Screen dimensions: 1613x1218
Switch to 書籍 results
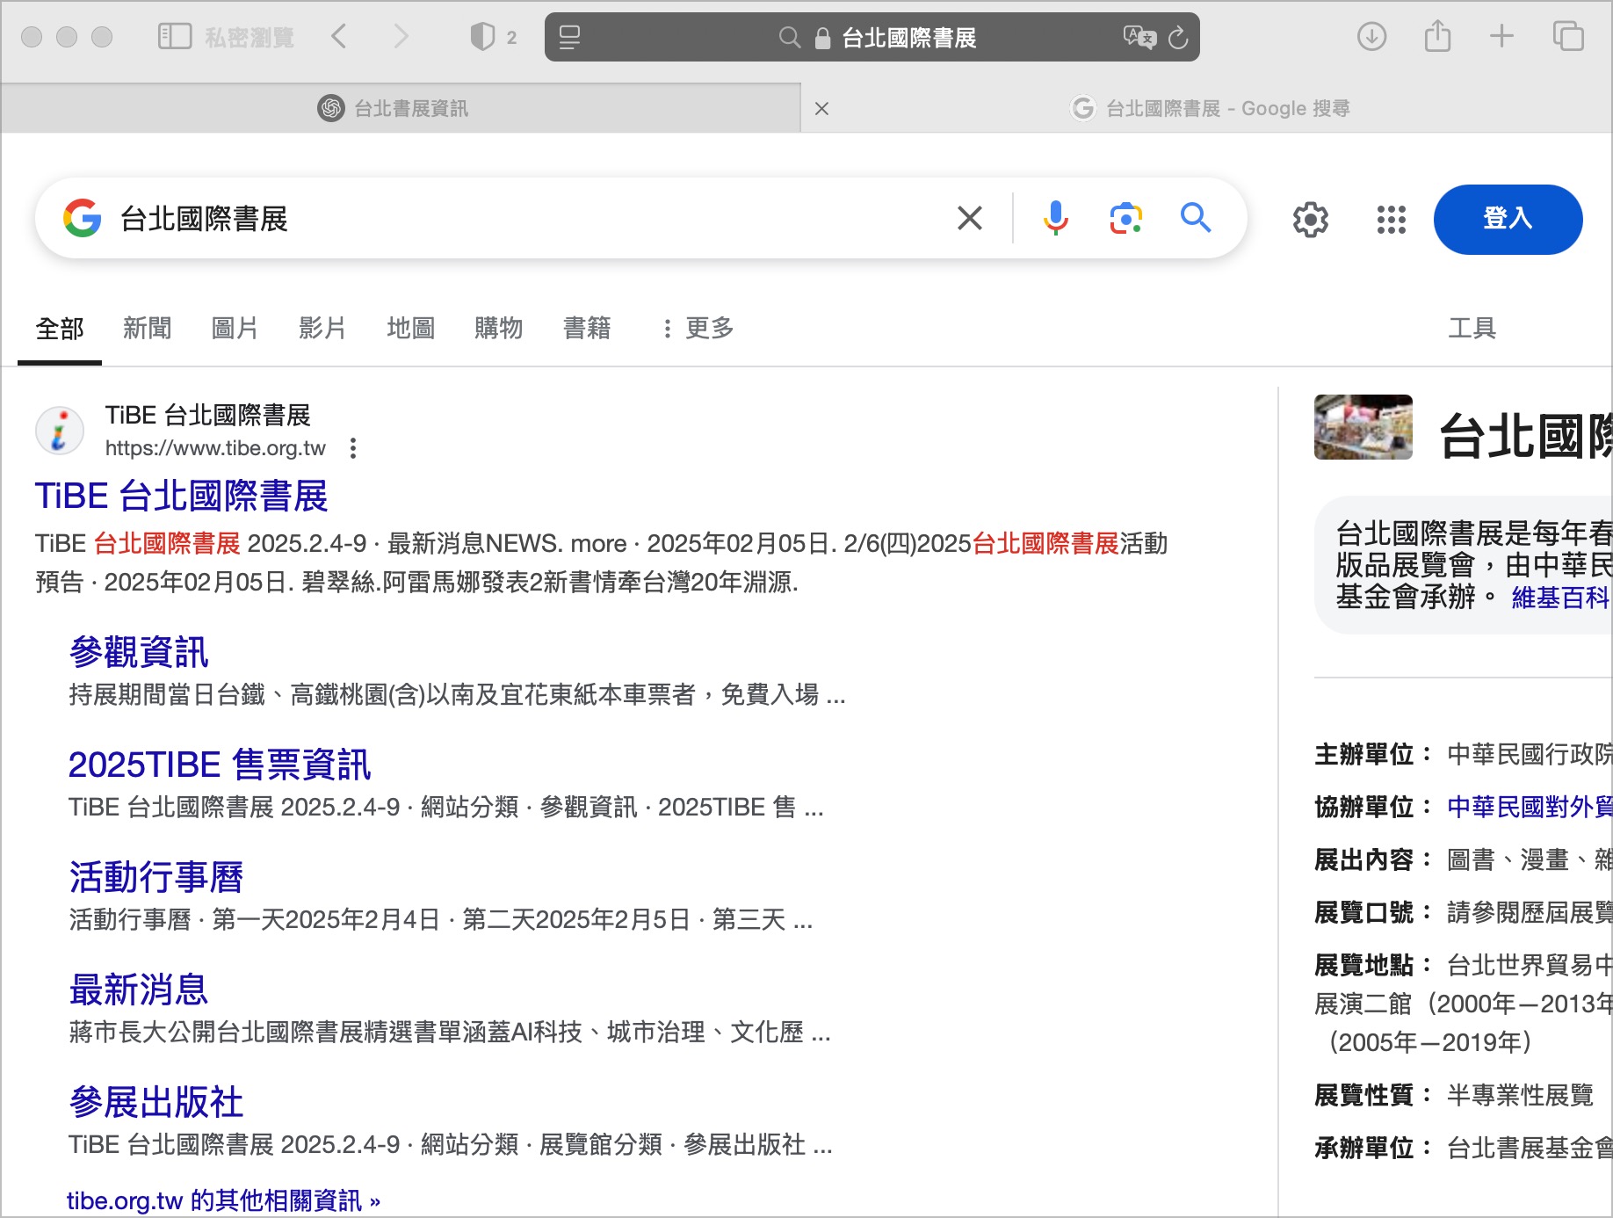[587, 328]
